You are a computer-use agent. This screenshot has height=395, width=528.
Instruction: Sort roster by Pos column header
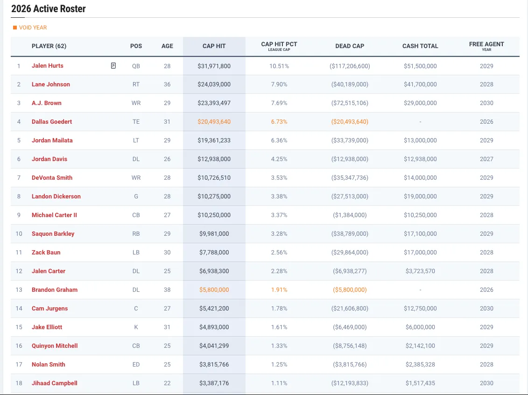pyautogui.click(x=136, y=46)
